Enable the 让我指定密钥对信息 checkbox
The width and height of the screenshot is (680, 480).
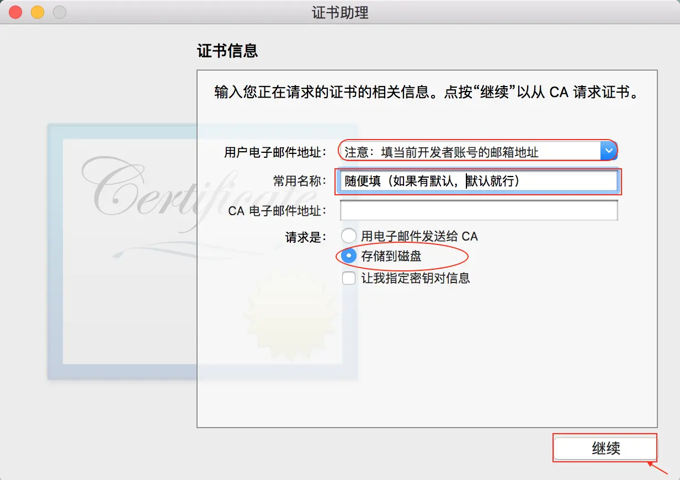coord(348,278)
